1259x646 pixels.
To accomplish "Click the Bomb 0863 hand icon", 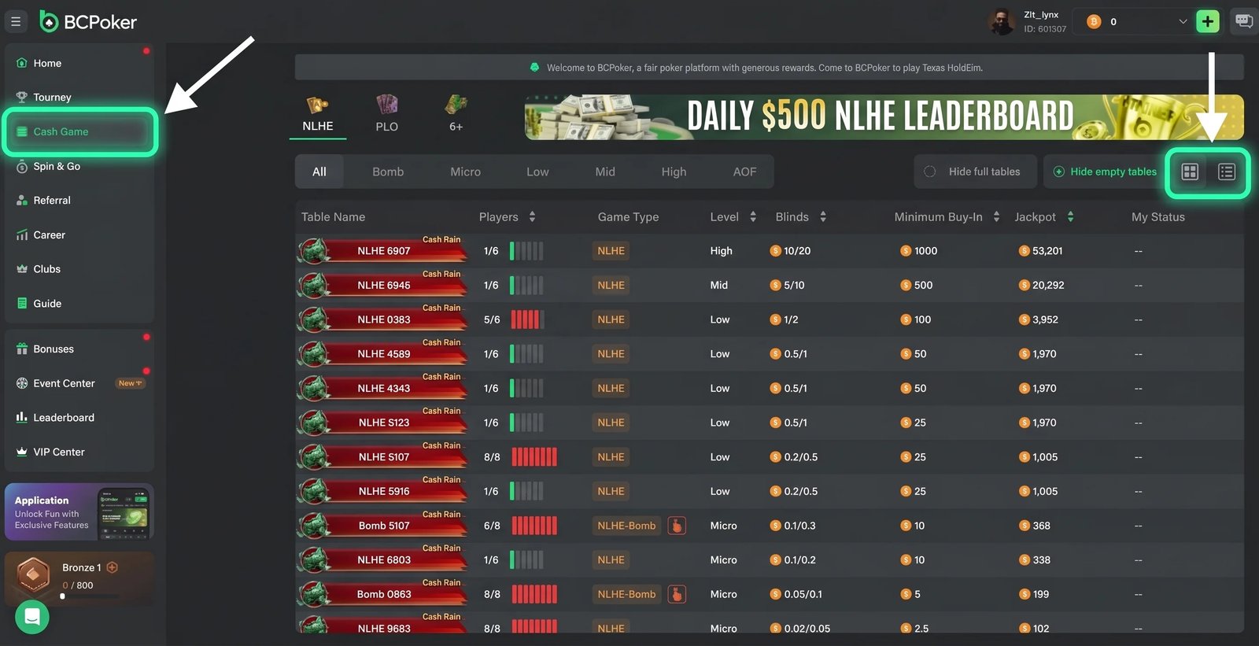I will [x=677, y=594].
